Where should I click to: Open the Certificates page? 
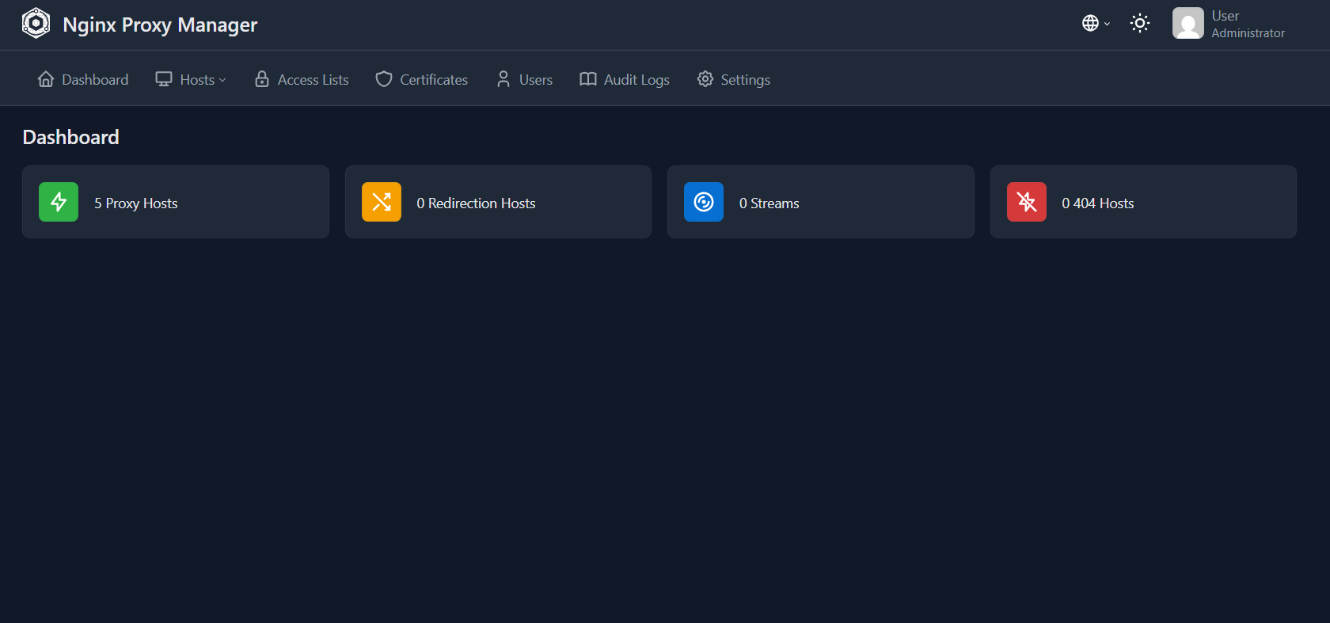[x=422, y=79]
